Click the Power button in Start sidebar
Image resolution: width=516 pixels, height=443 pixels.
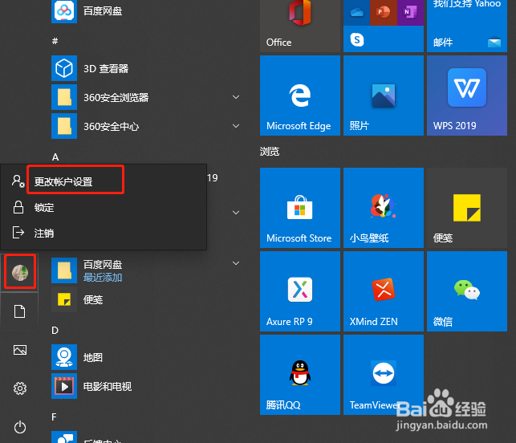20,427
